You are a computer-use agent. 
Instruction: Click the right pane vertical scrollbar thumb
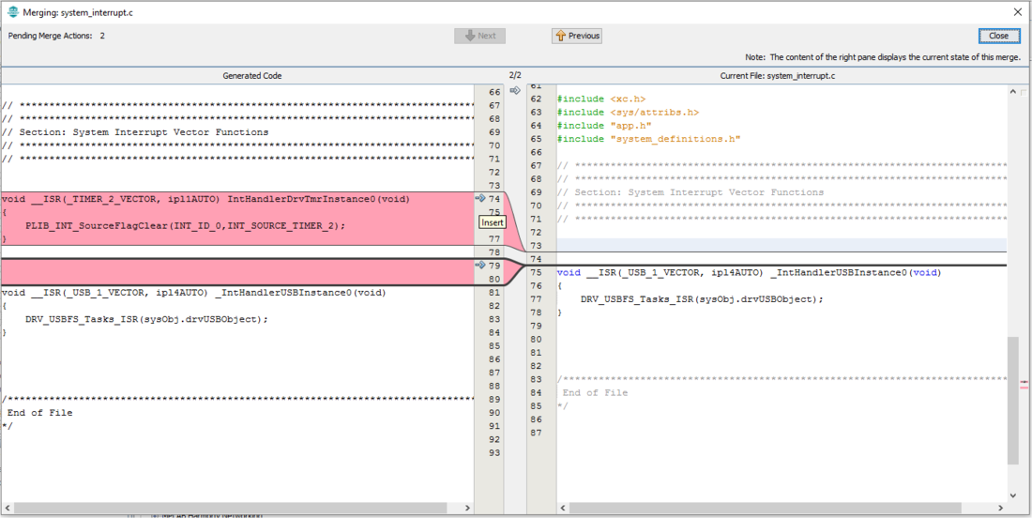point(1013,402)
